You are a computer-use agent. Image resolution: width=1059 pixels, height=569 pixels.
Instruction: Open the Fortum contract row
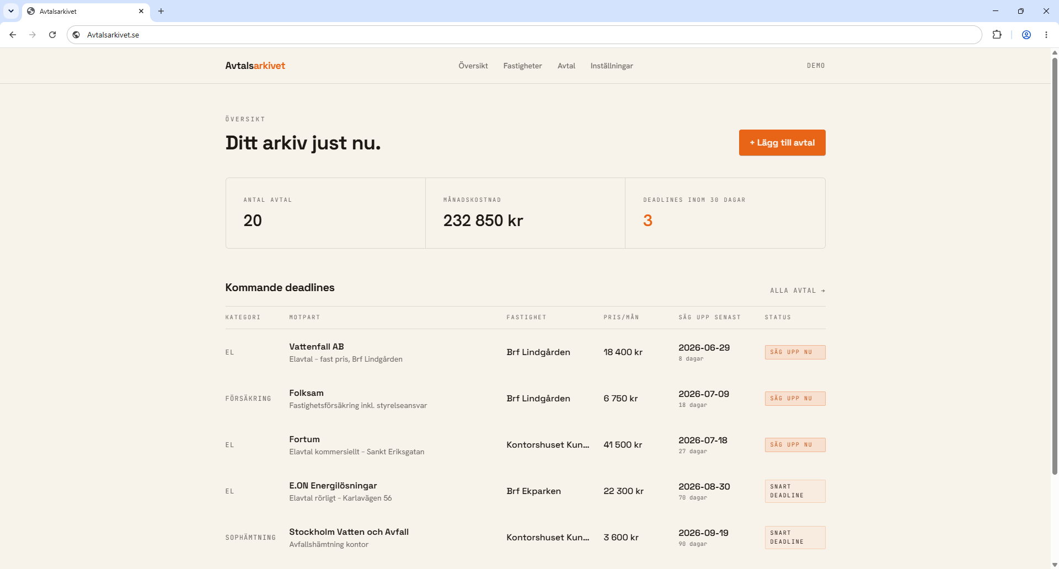tap(525, 445)
